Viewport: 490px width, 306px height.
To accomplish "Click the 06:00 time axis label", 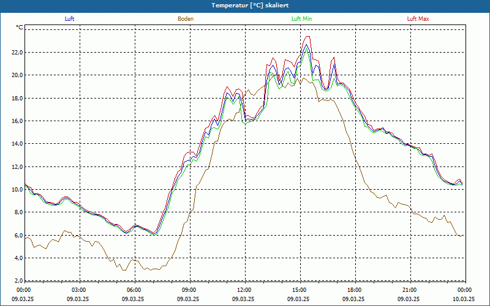I will 134,290.
